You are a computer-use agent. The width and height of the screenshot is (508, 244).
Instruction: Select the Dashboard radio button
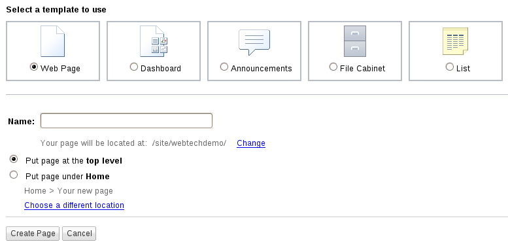(x=134, y=67)
